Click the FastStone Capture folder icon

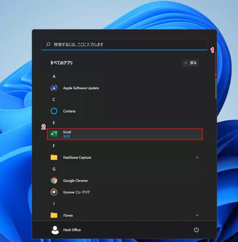point(54,157)
